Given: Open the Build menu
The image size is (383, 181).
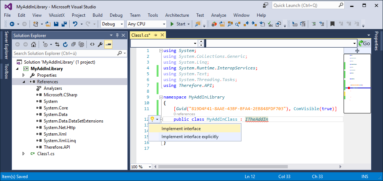Looking at the screenshot, I should click(x=97, y=15).
